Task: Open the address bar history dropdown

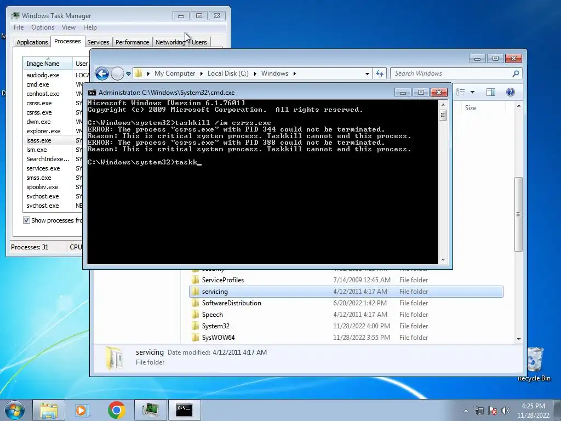Action: coord(367,74)
